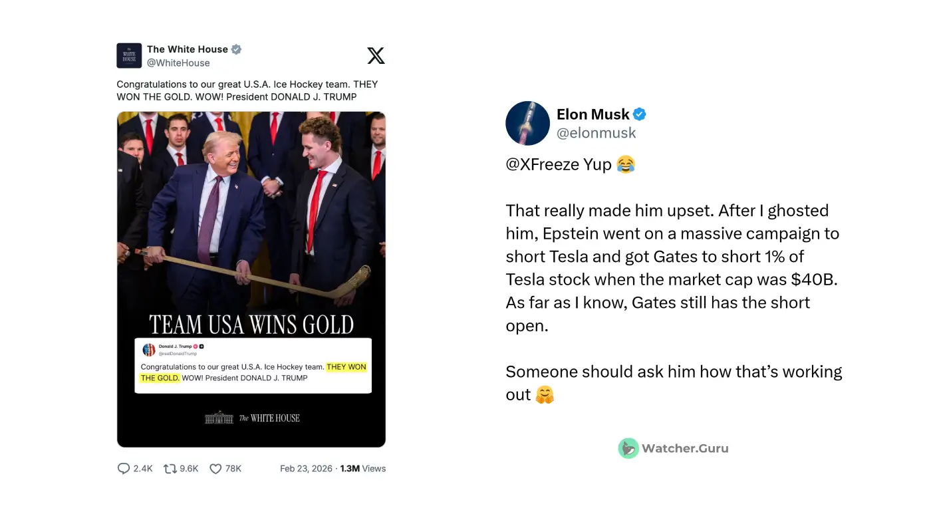The width and height of the screenshot is (931, 532).
Task: Click the @elonmusk handle
Action: click(x=596, y=133)
